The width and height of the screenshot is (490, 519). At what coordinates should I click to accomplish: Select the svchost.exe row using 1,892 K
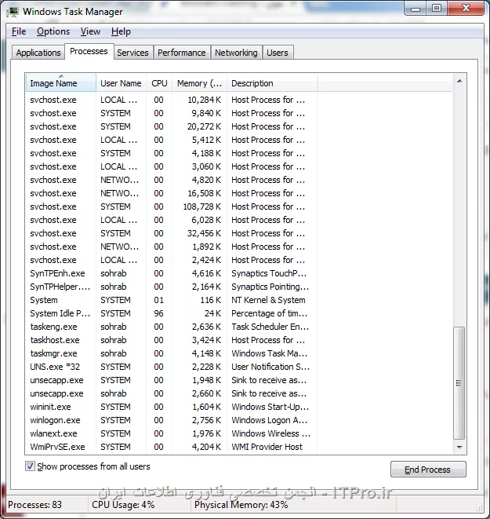[x=171, y=247]
